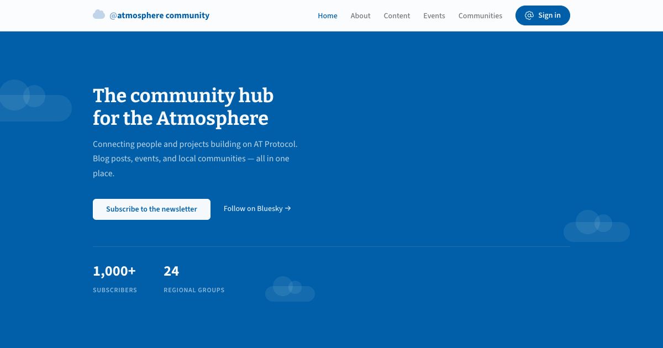Go to the Home nav item
Screen dimensions: 663x348
pos(328,15)
